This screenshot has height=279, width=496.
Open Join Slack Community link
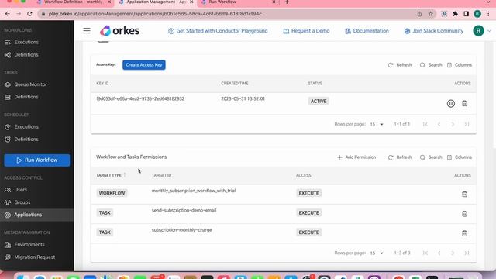coord(434,31)
